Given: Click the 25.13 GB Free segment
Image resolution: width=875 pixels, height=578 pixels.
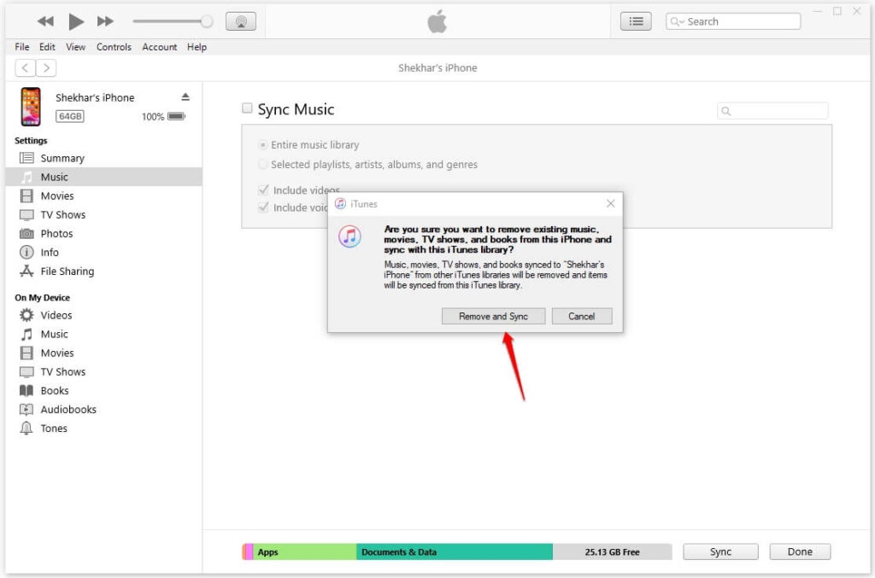Looking at the screenshot, I should [612, 552].
